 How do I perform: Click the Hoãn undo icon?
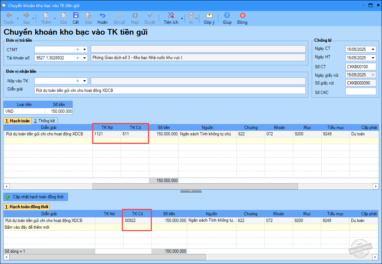[102, 16]
